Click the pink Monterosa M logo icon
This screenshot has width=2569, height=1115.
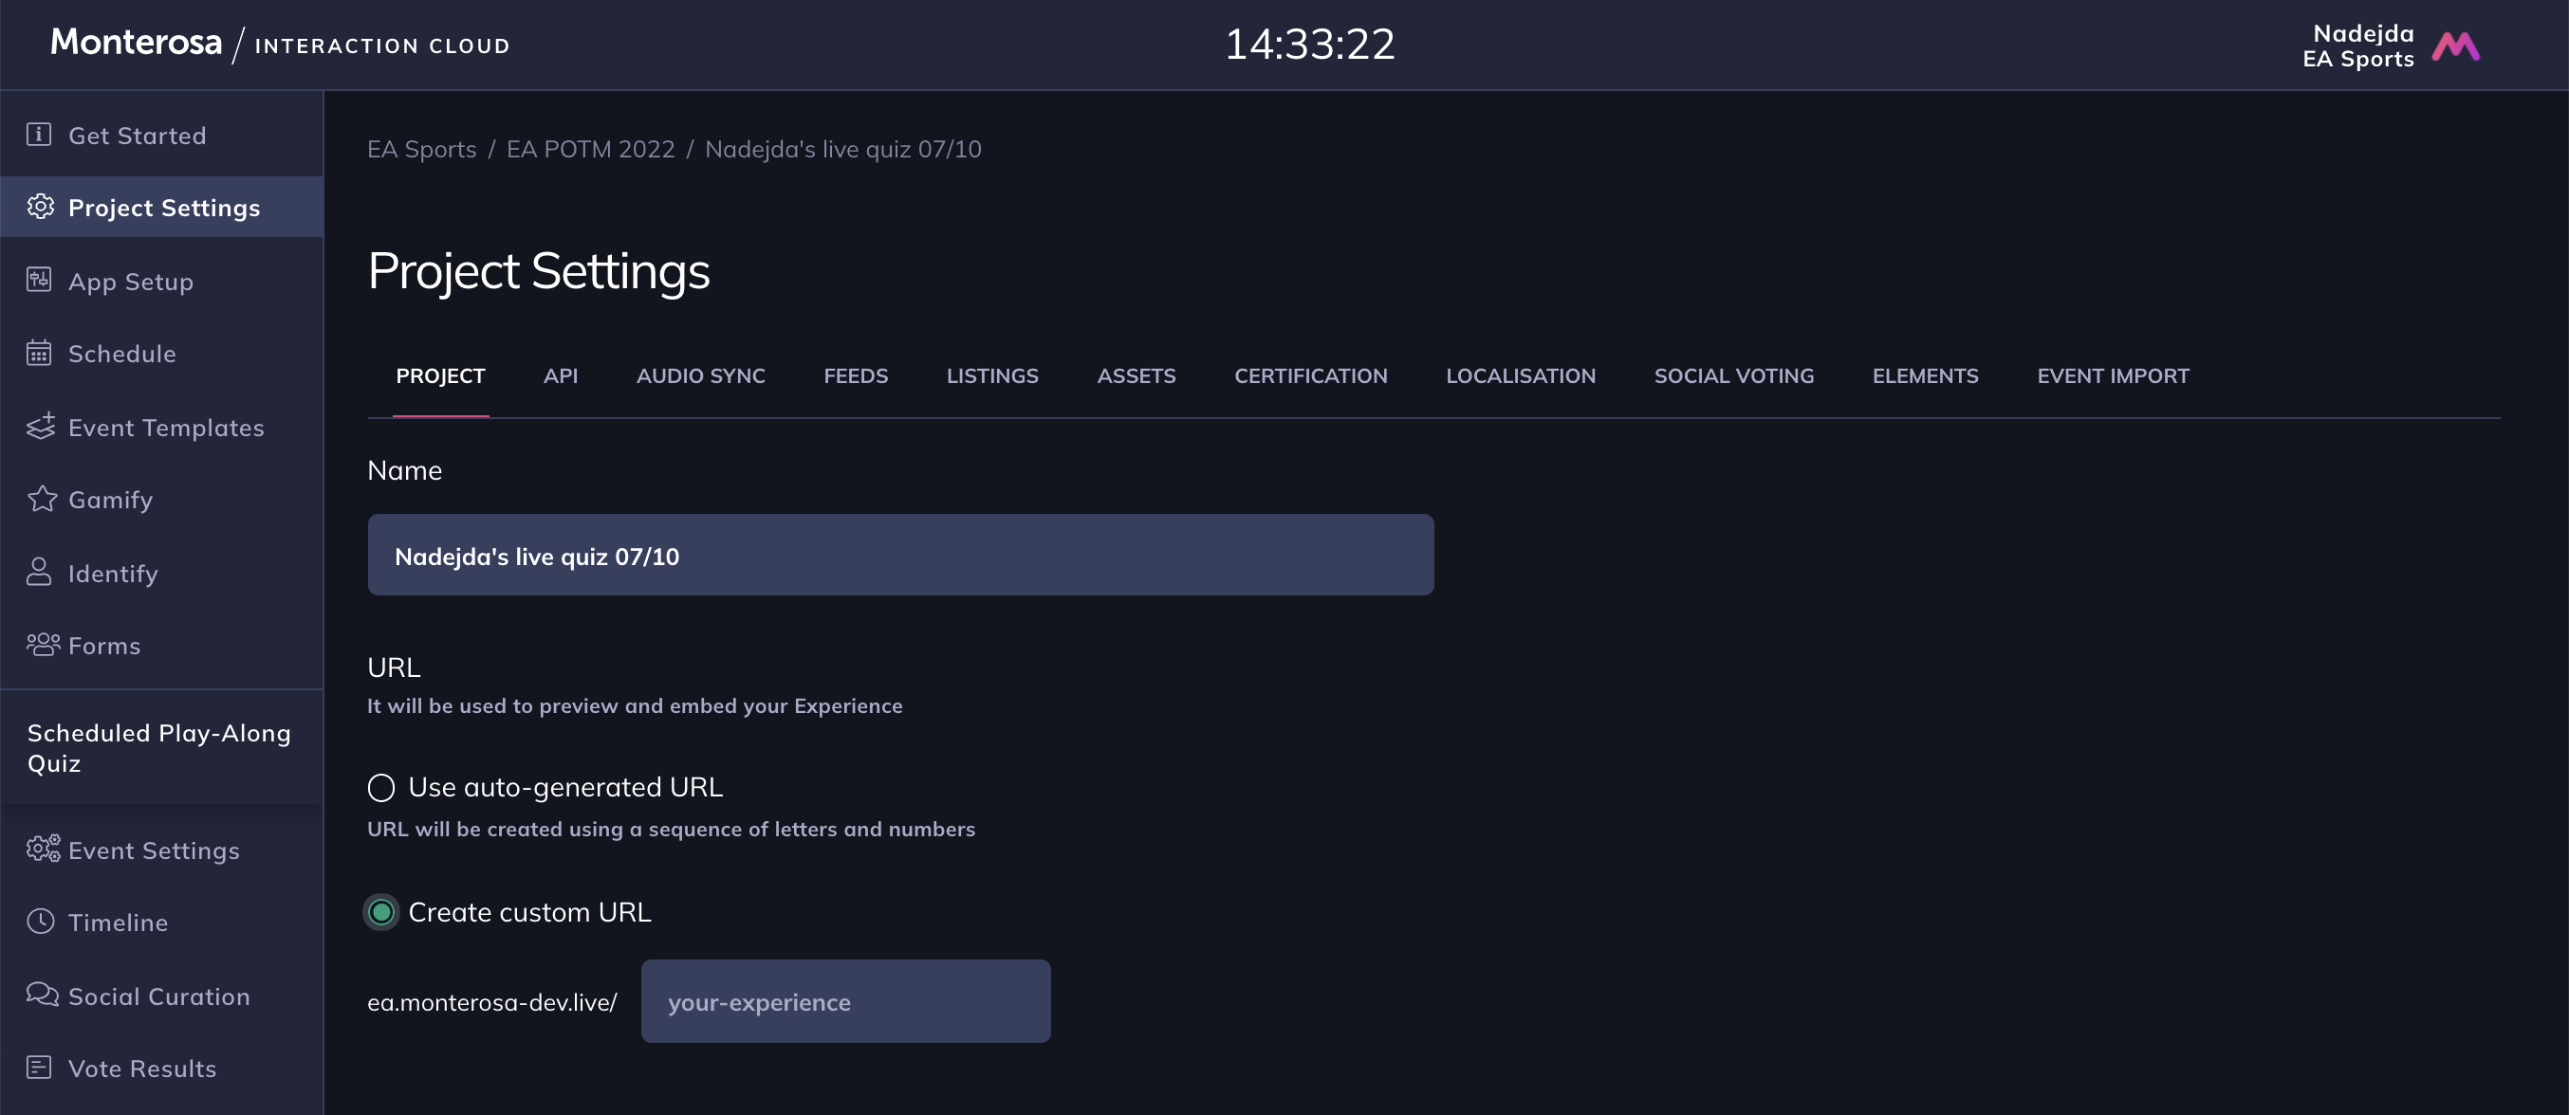2455,46
